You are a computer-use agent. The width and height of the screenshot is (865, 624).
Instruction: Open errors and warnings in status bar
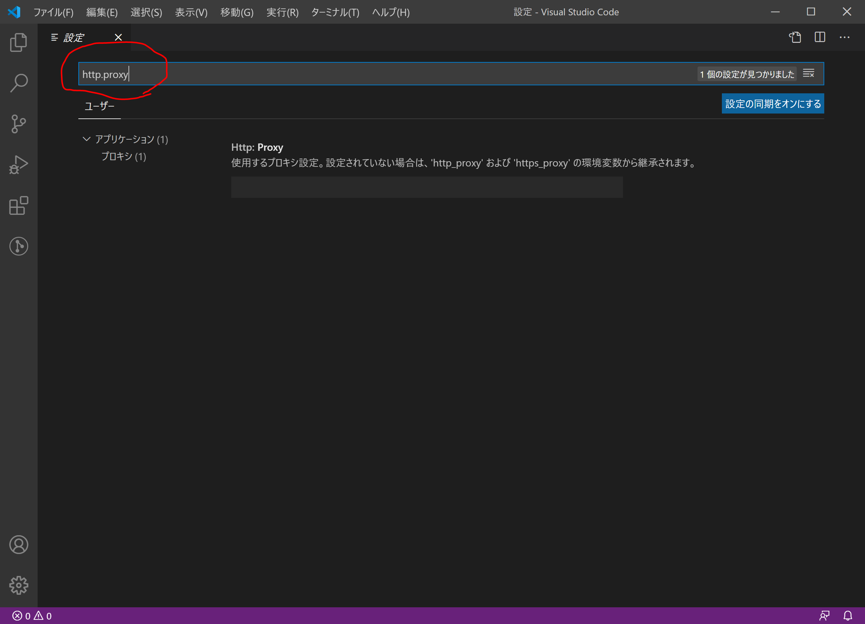(32, 616)
